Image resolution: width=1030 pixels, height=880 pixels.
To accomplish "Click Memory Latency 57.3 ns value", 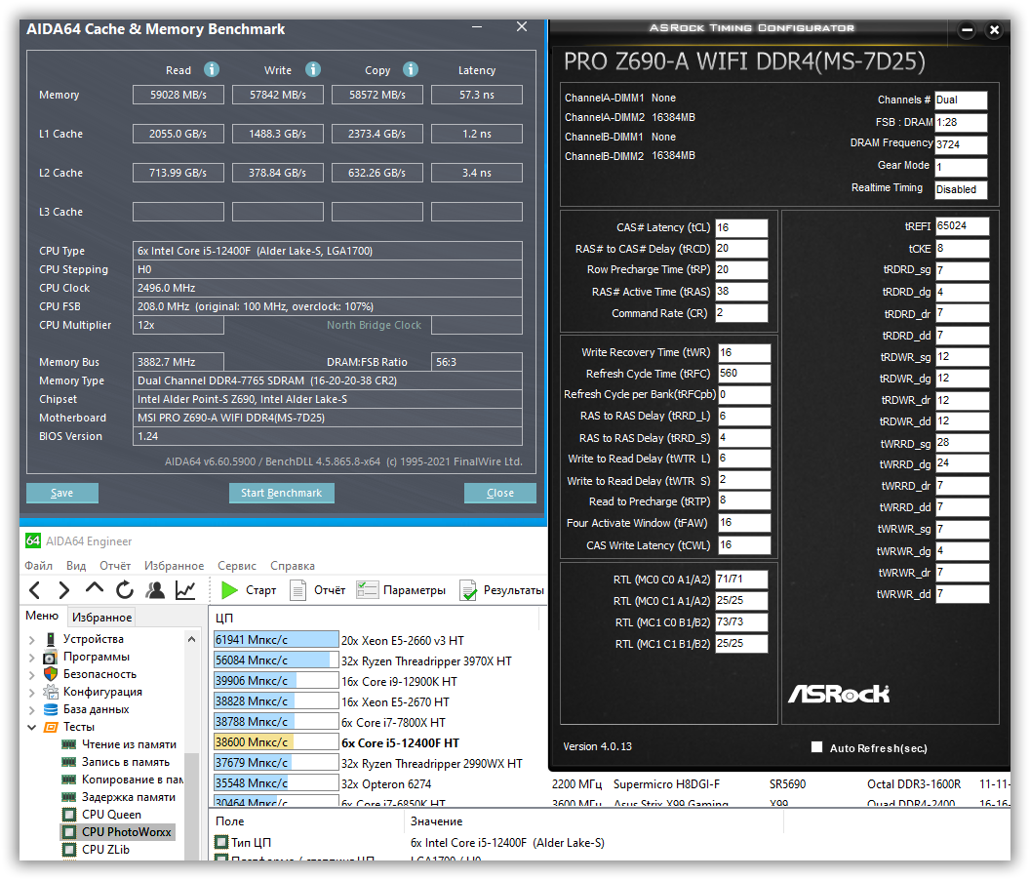I will point(476,95).
